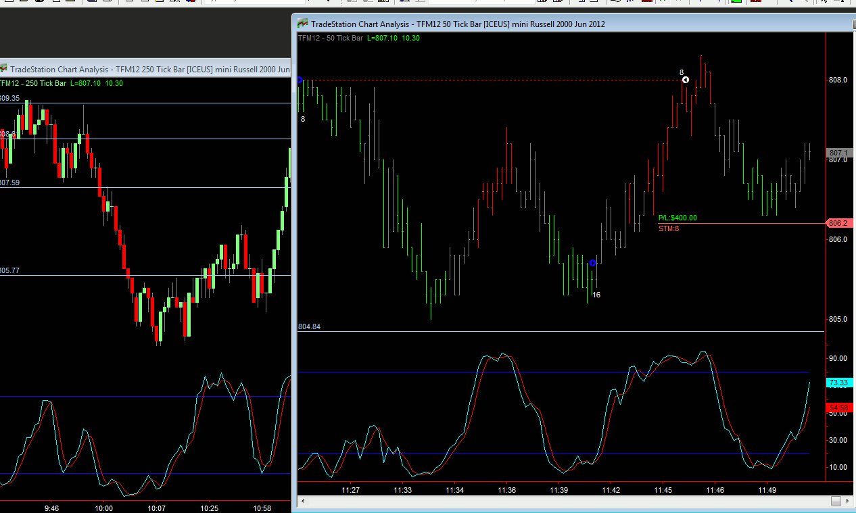Select the white arrow marker ending the red dashed line
Viewport: 856px width, 513px height.
point(685,80)
